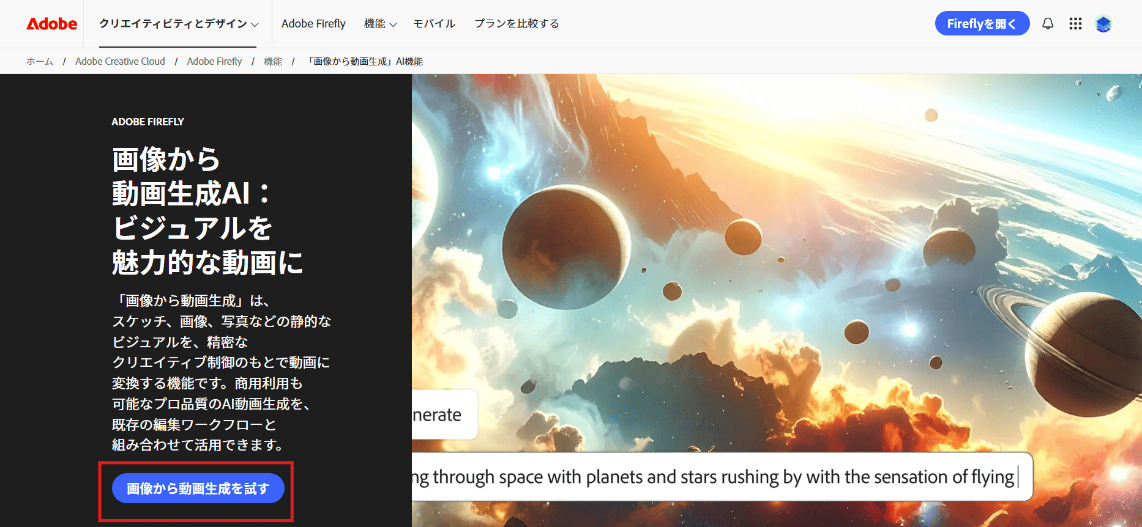This screenshot has width=1142, height=527.
Task: Open the notifications bell icon
Action: click(x=1048, y=24)
